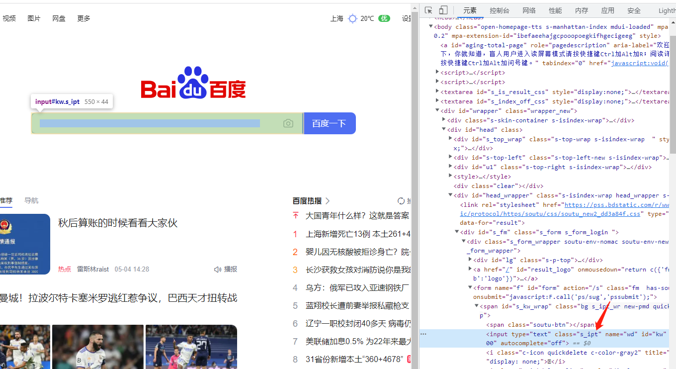Screen dimensions: 676x369
Task: Expand the style element node
Action: (450, 176)
